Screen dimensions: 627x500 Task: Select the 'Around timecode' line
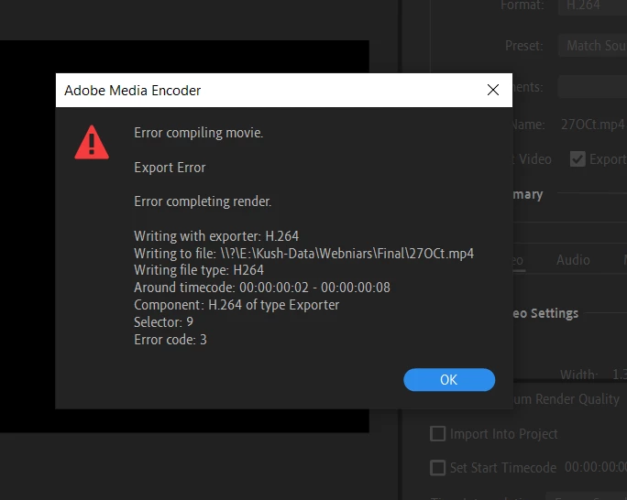point(262,288)
